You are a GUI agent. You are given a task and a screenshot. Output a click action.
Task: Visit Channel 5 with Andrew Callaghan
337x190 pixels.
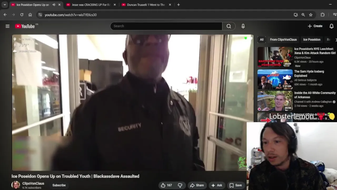point(313,102)
